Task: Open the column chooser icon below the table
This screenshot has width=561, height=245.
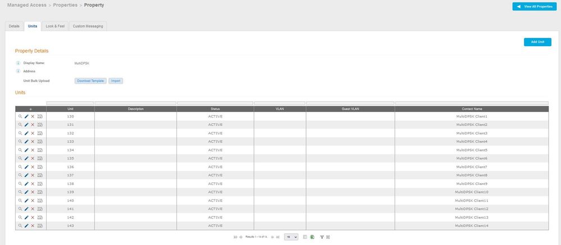Action: (x=305, y=237)
